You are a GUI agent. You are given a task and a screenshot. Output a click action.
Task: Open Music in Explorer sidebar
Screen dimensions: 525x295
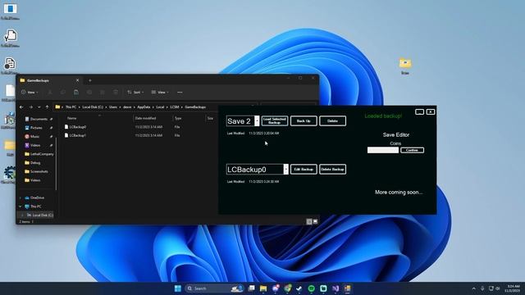34,137
